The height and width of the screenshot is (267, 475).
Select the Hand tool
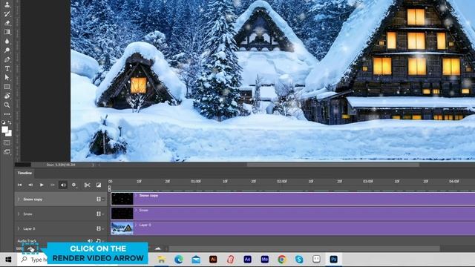pos(7,96)
